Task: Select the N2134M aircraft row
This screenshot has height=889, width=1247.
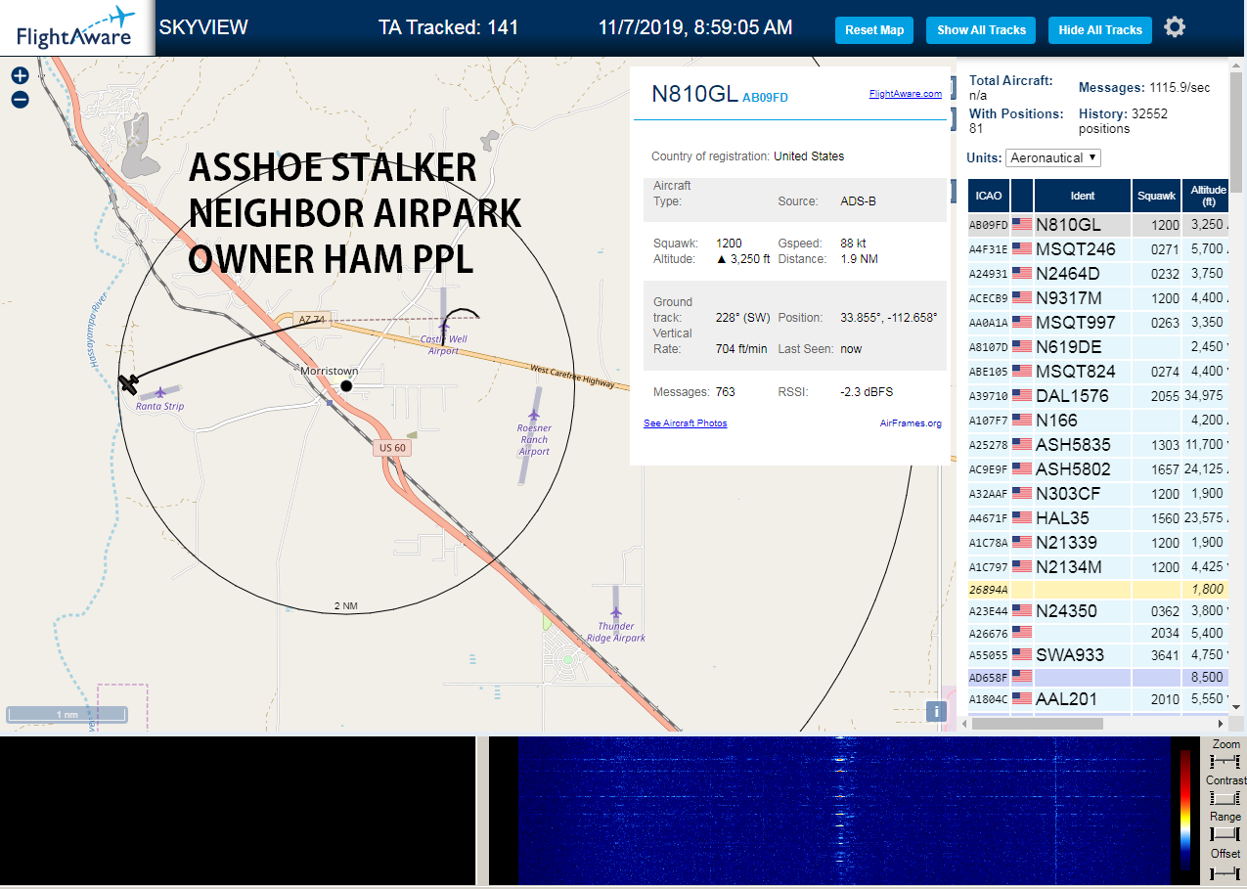Action: [1098, 566]
